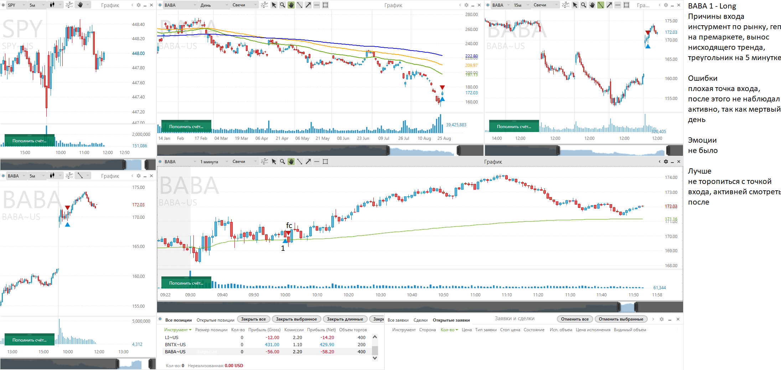Select magnifier tool in BABA 15м chart
Viewport: 781px width, 370px height.
[584, 5]
